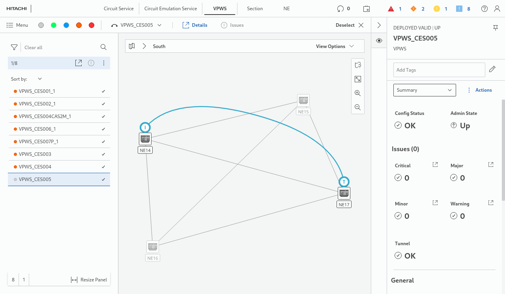
Task: Toggle the eye visibility icon
Action: tap(379, 41)
